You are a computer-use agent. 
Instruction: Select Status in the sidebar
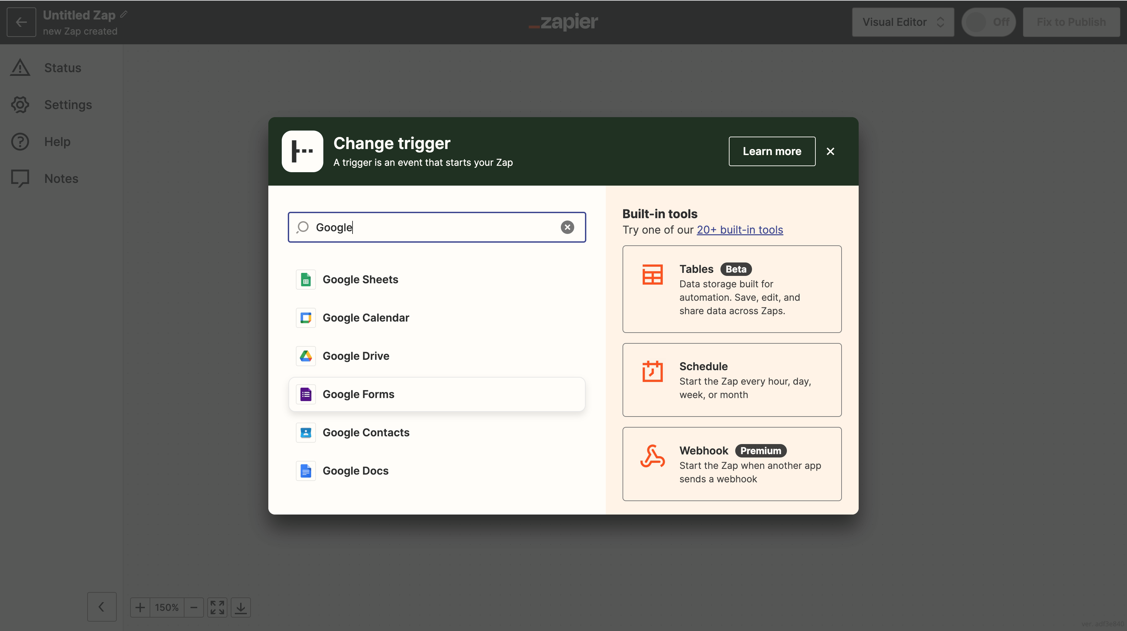point(63,68)
